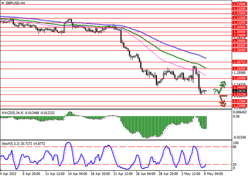248x177 pixels.
Task: Click the -0.02336 MACD scale value
Action: pyautogui.click(x=240, y=137)
